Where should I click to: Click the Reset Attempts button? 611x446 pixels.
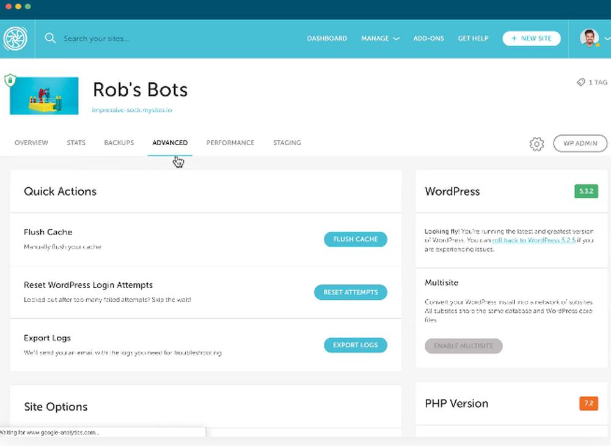tap(350, 292)
